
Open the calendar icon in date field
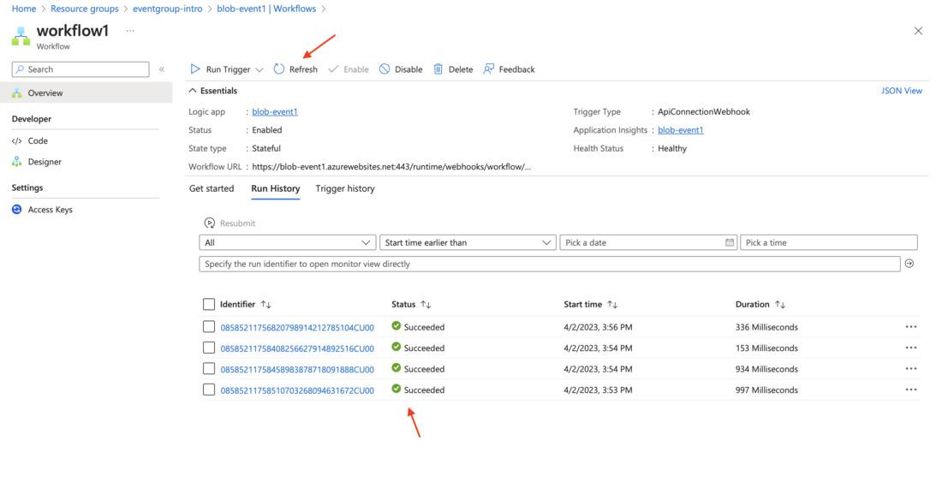point(730,242)
